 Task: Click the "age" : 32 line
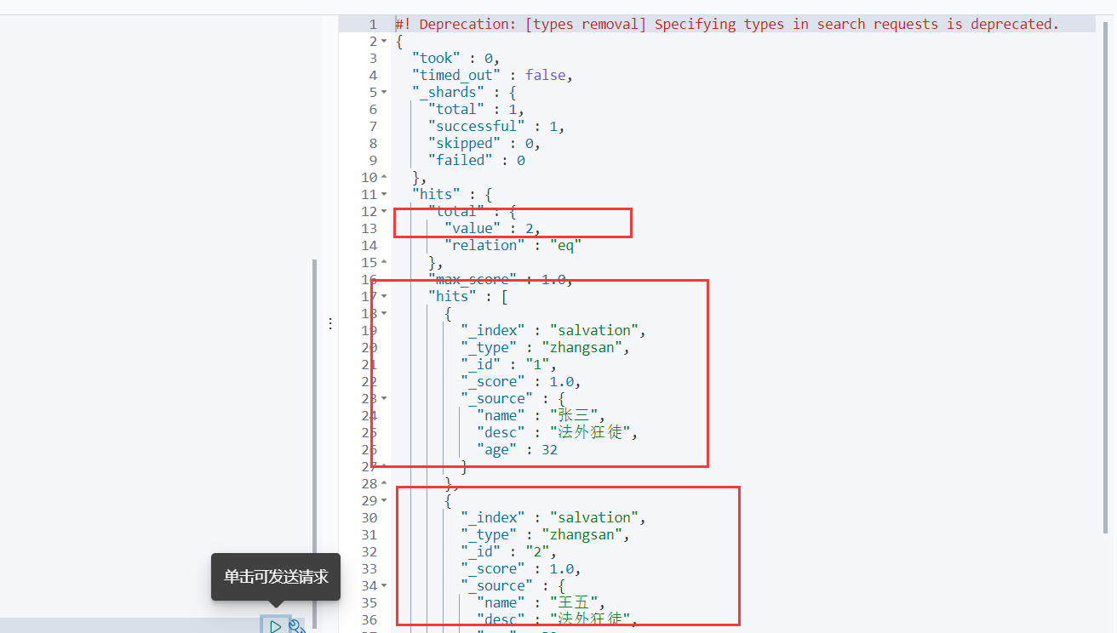point(517,449)
